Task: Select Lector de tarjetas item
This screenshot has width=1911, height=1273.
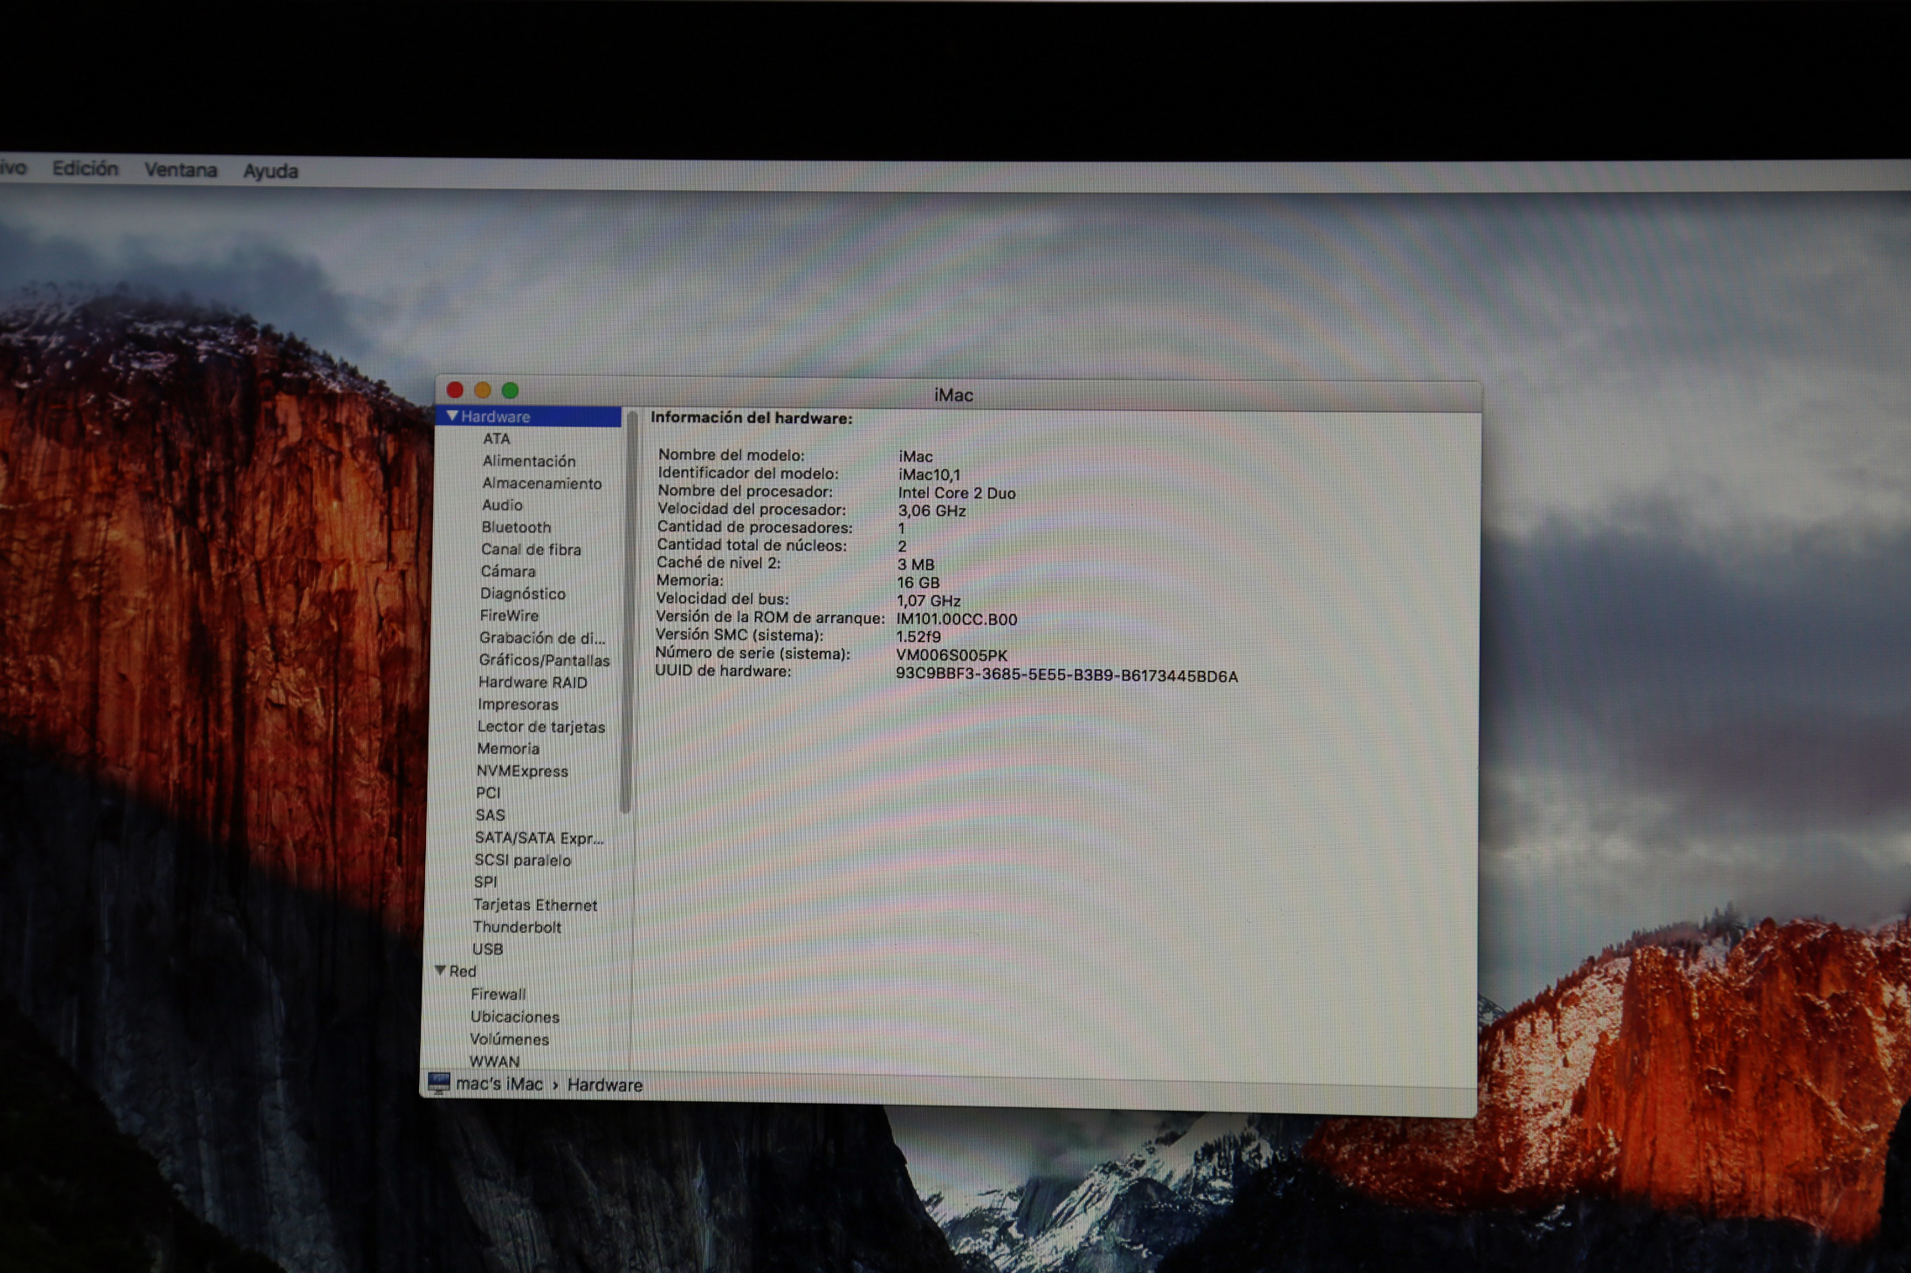Action: tap(541, 727)
